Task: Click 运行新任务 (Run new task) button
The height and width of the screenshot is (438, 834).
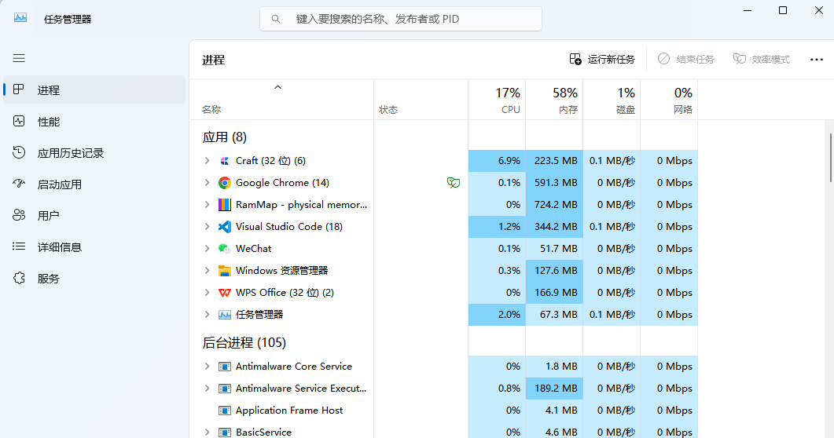Action: tap(602, 60)
